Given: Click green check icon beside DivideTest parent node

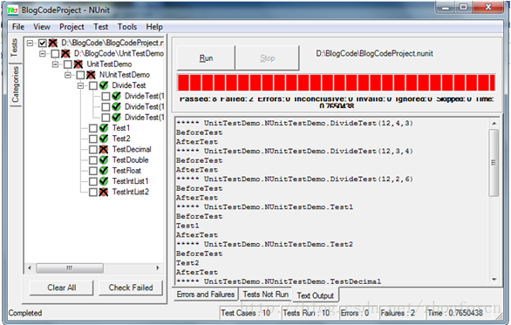Looking at the screenshot, I should click(x=104, y=85).
